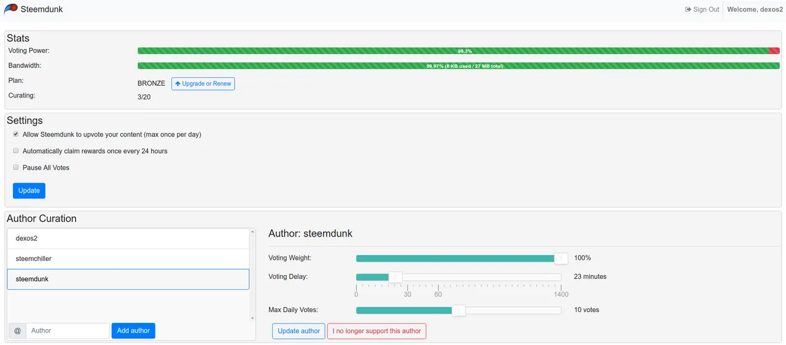The height and width of the screenshot is (345, 786).
Task: Click the 30 tick label on delay scale
Action: (x=407, y=295)
